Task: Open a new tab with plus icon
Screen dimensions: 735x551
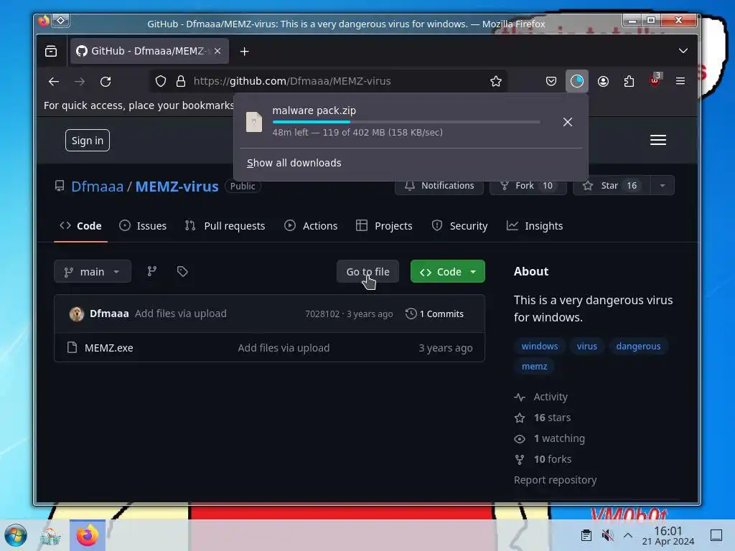Action: click(x=244, y=51)
